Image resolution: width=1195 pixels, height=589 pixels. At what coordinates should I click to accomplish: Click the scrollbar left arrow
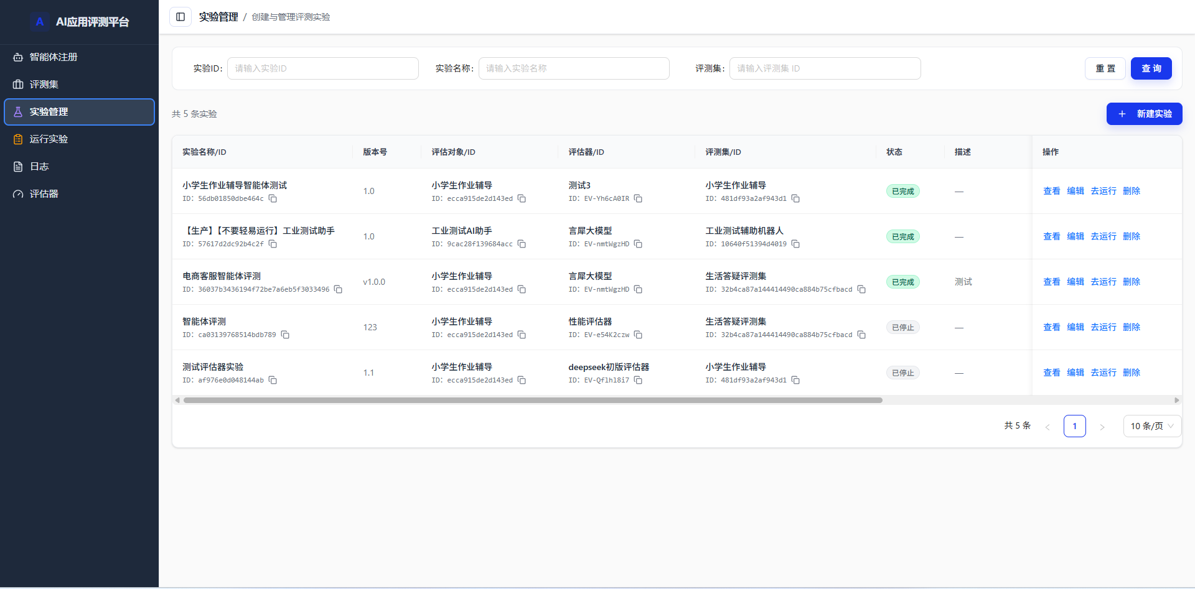coord(177,400)
